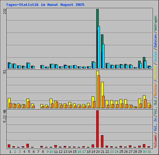The height and width of the screenshot is (155, 159).
Task: Click the day "20" x-axis label
Action: [98, 152]
